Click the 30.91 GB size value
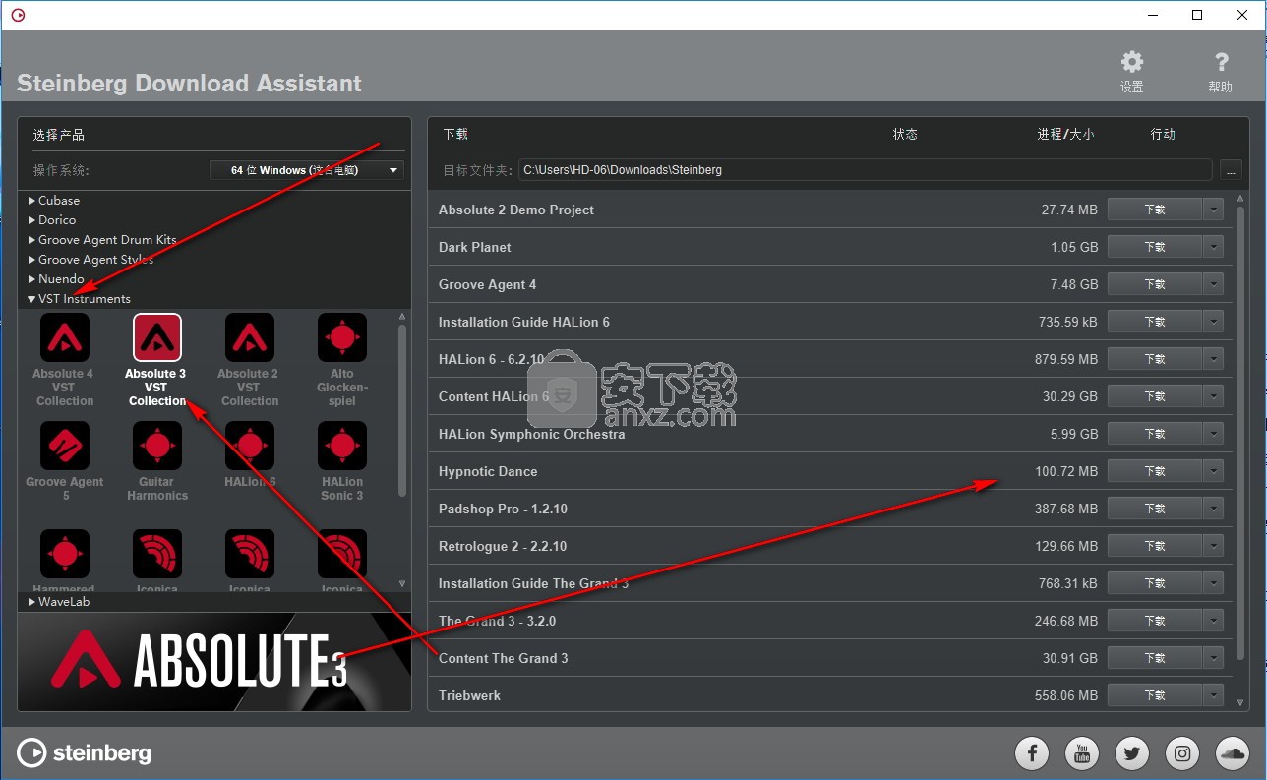Image resolution: width=1267 pixels, height=780 pixels. tap(1070, 658)
